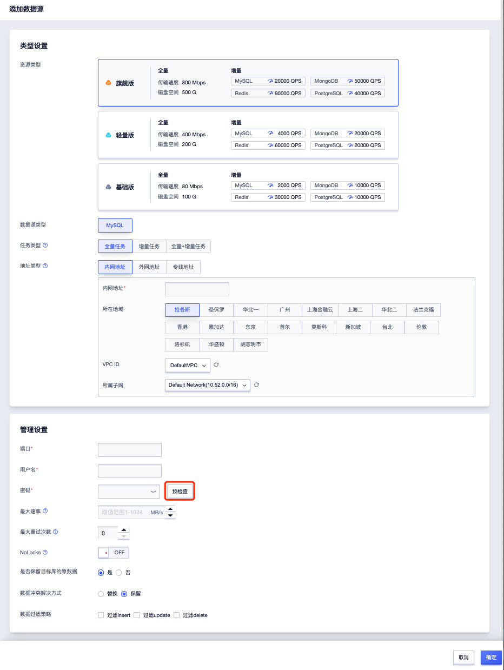Image resolution: width=504 pixels, height=670 pixels.
Task: Click help icon next to 最大速率
Action: click(x=45, y=511)
